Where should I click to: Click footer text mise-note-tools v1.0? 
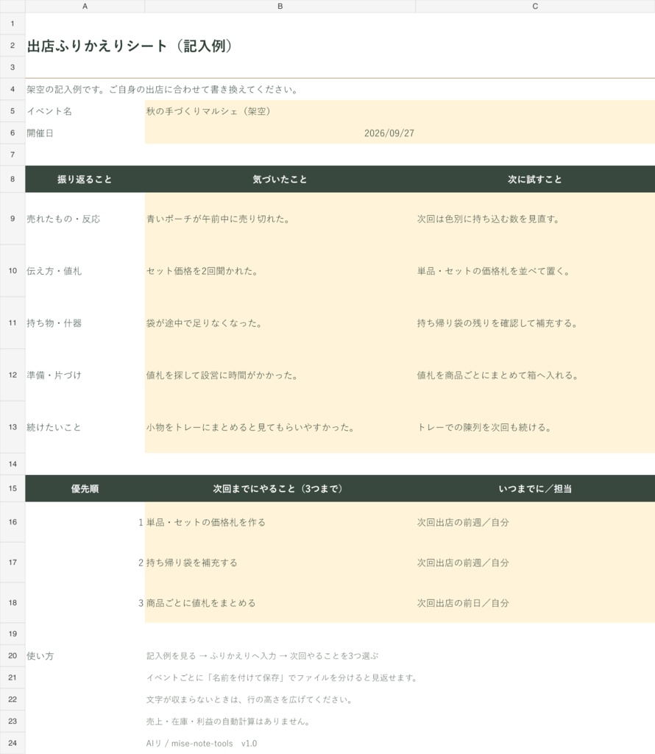pos(214,744)
